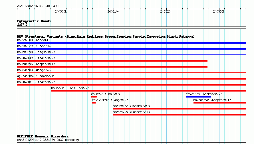Select esv5972 (Ahn2009) label
Screen dimensions: 254x144
tap(106, 94)
